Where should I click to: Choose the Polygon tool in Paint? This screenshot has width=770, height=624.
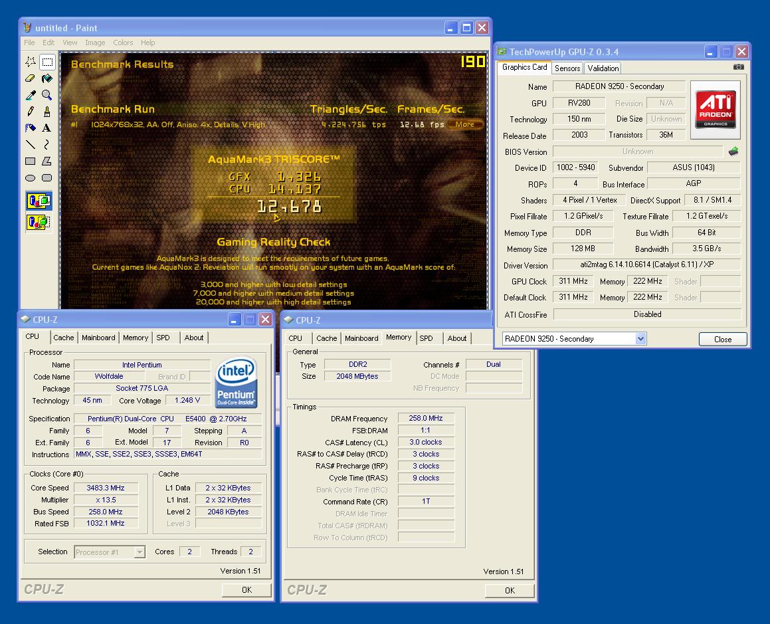47,161
